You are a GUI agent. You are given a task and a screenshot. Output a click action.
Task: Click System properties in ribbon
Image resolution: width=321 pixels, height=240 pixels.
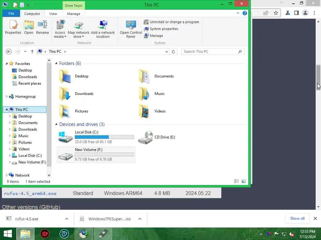(x=161, y=29)
